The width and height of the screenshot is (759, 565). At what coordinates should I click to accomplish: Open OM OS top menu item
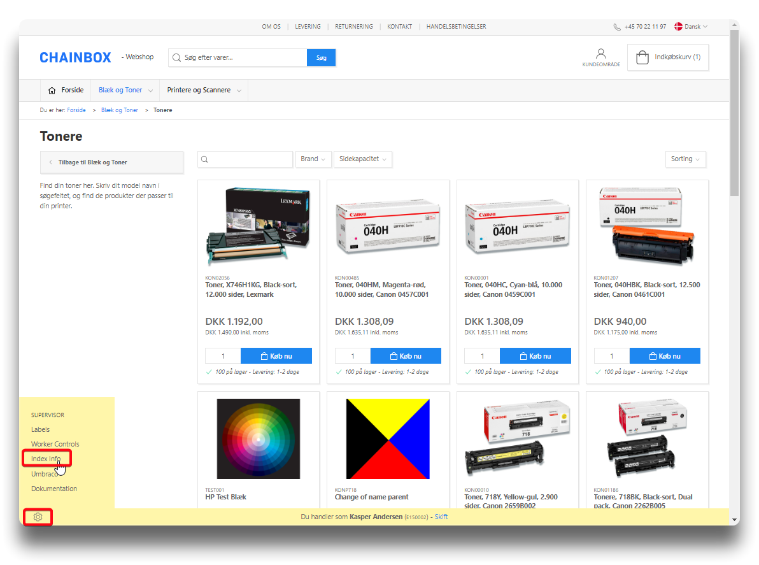tap(271, 27)
